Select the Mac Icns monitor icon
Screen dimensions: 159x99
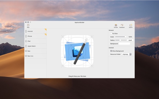[x=26, y=56]
